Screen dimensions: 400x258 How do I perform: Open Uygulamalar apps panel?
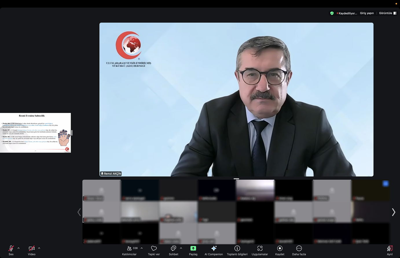pos(260,250)
